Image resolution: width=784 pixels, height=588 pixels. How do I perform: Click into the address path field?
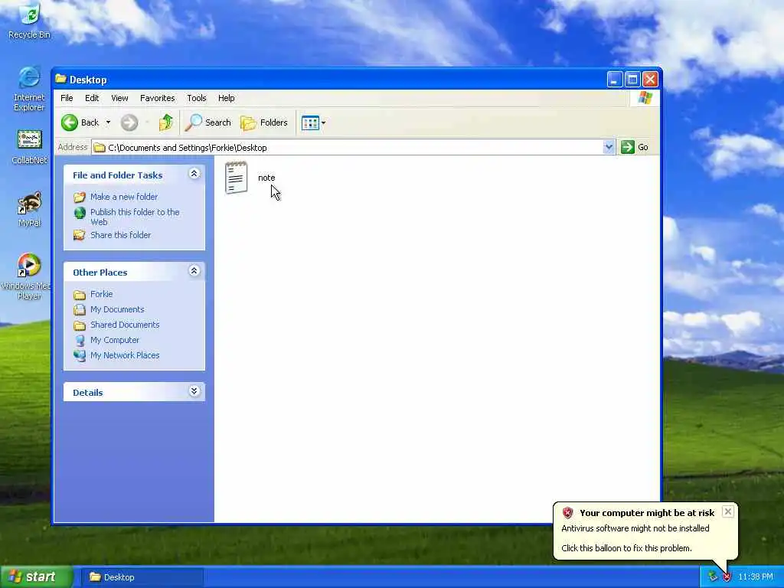pos(348,148)
